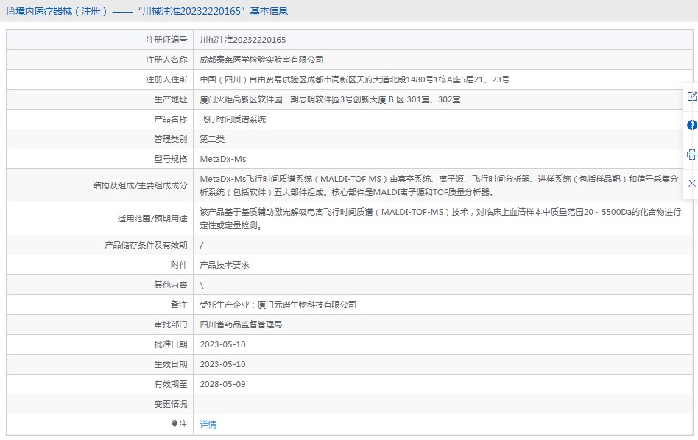This screenshot has height=440, width=698.
Task: Click the 注册证编号 label
Action: point(166,40)
